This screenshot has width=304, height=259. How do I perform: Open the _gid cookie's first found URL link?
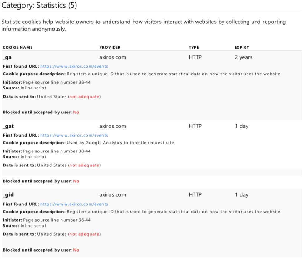pos(74,204)
